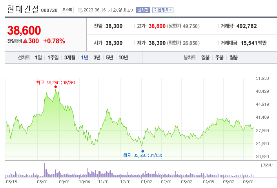Click the blue 최저 32,550 low marker
The width and height of the screenshot is (277, 188).
(x=143, y=151)
